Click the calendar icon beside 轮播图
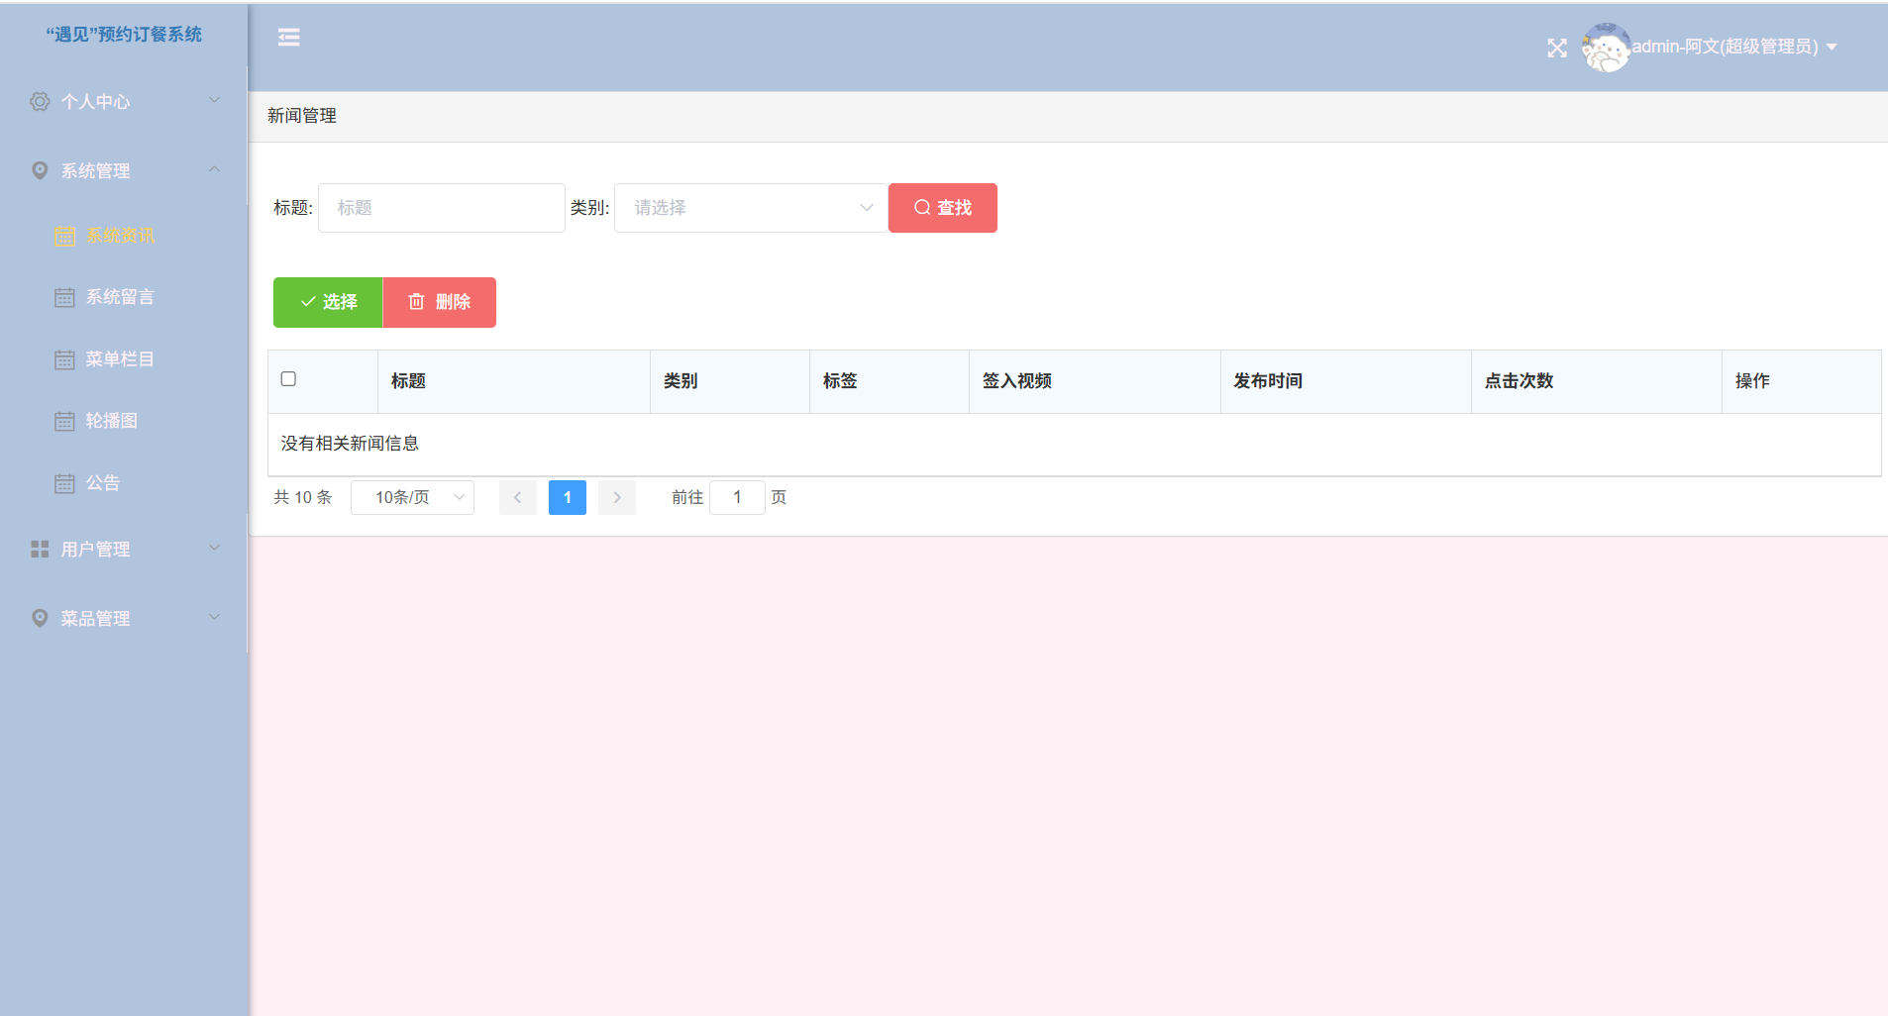This screenshot has width=1888, height=1016. click(x=65, y=421)
